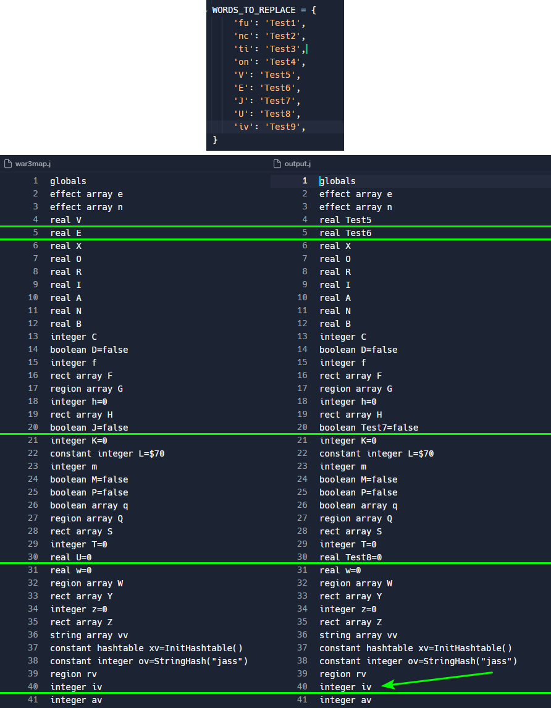551x708 pixels.
Task: Click line 'globals' in war3map.j
Action: pyautogui.click(x=68, y=181)
